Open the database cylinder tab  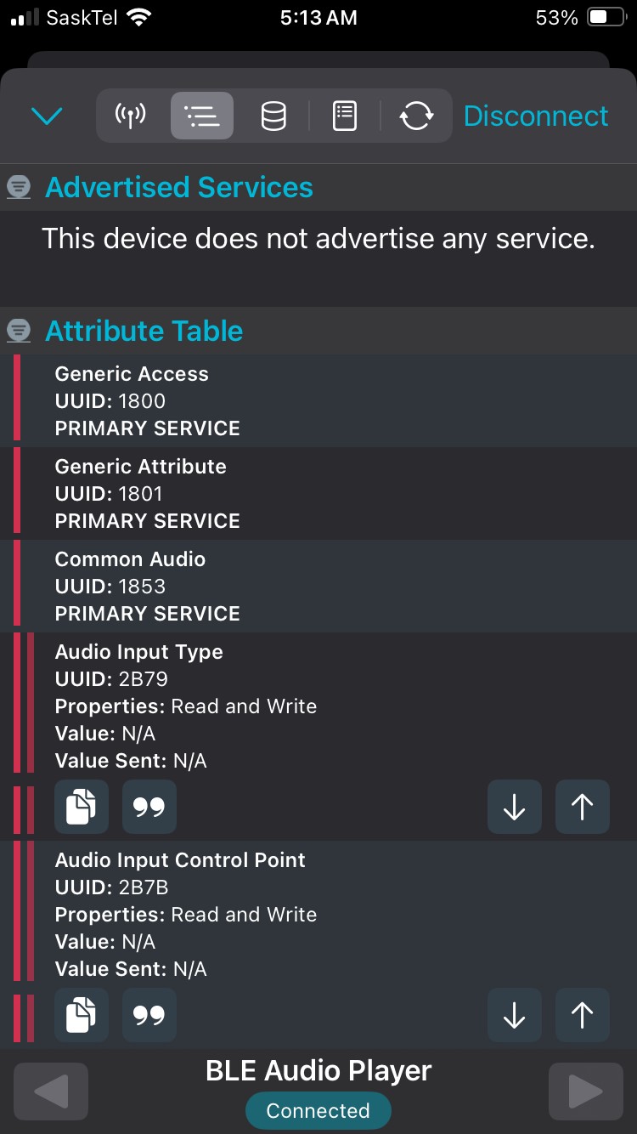[273, 116]
